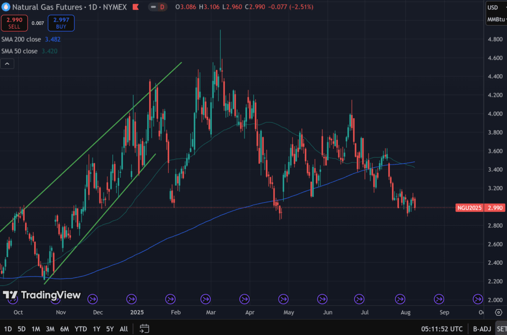Click the Natural Gas flame symbol icon
This screenshot has height=335, width=507.
pos(5,7)
